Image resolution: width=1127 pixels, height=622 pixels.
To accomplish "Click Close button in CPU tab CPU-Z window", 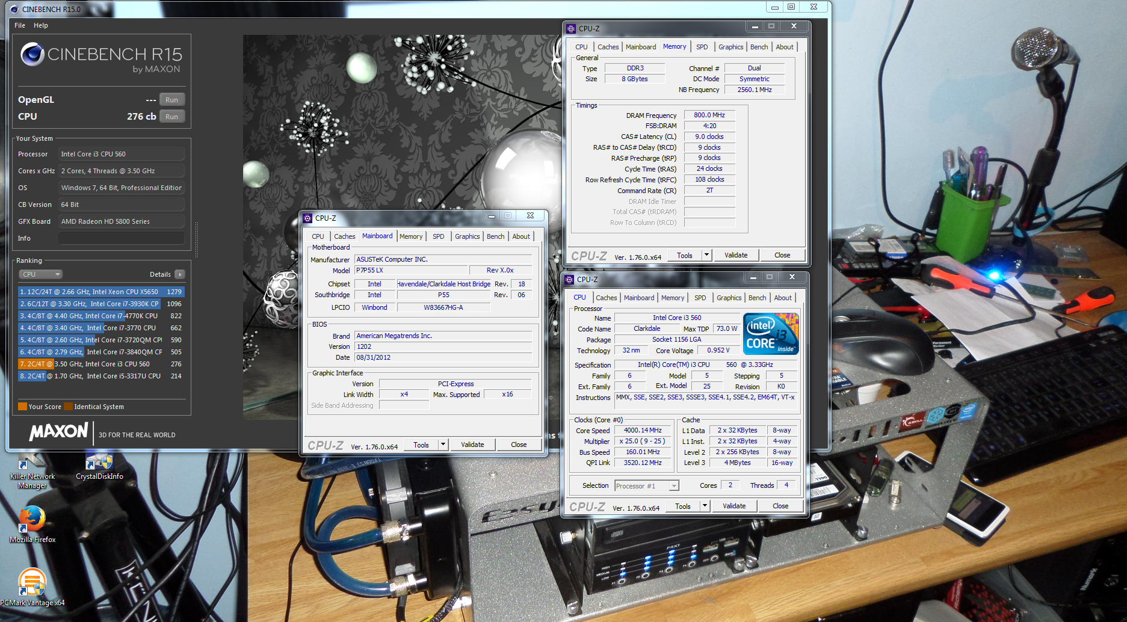I will 780,506.
